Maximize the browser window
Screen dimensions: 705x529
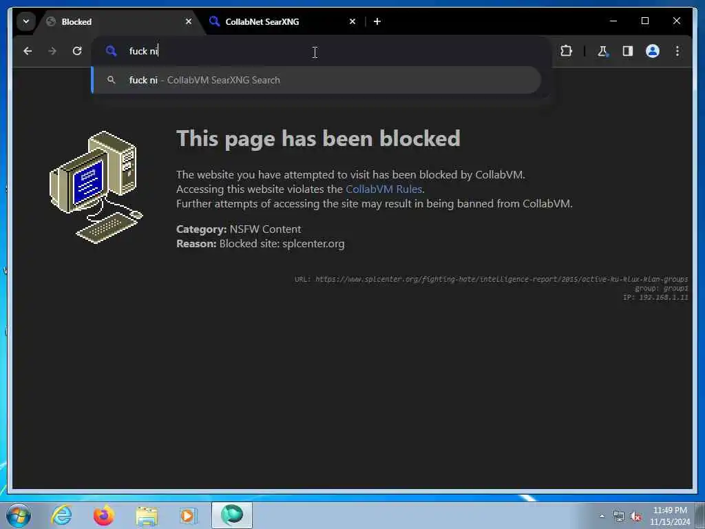tap(644, 21)
